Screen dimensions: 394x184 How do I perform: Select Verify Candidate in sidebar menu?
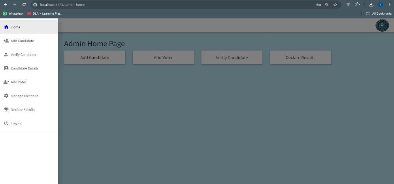[29, 54]
